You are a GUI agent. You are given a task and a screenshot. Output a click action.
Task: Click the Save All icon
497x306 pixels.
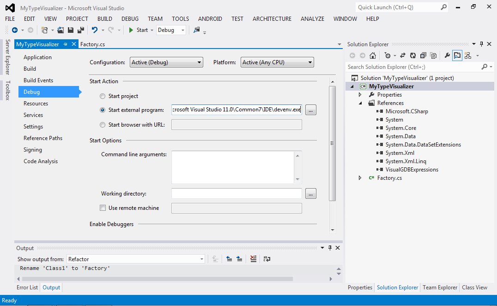click(x=81, y=30)
